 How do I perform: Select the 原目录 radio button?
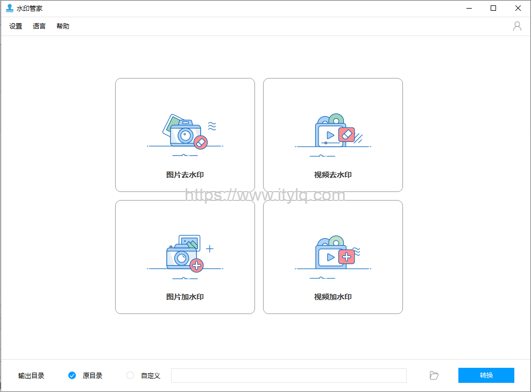tap(72, 375)
